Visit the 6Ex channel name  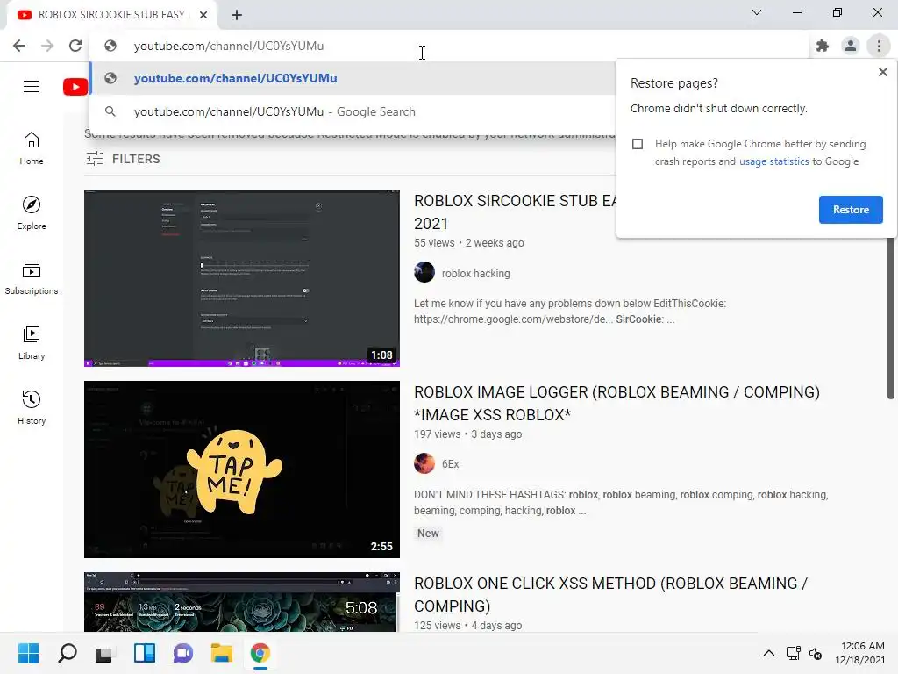click(450, 464)
